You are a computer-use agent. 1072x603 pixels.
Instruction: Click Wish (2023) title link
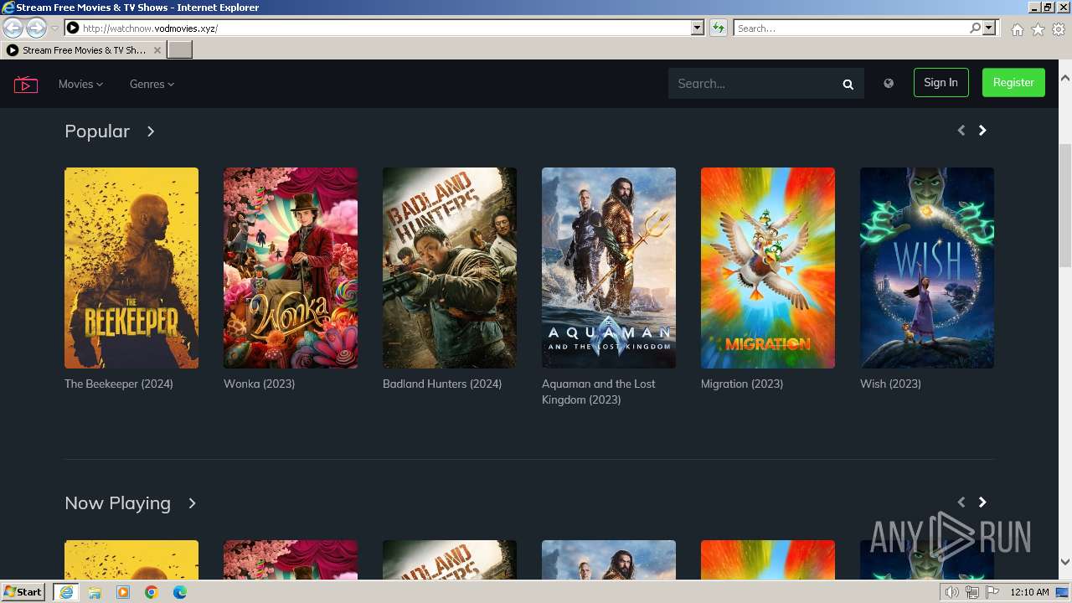pyautogui.click(x=890, y=384)
